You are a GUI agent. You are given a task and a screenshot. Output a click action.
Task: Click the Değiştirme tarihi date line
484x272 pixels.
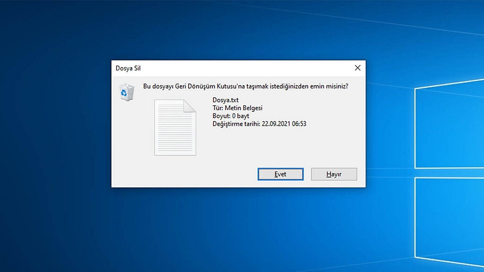click(x=259, y=124)
